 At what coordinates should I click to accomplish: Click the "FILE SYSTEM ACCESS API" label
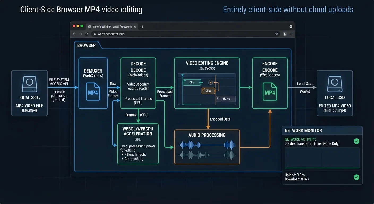coord(59,82)
